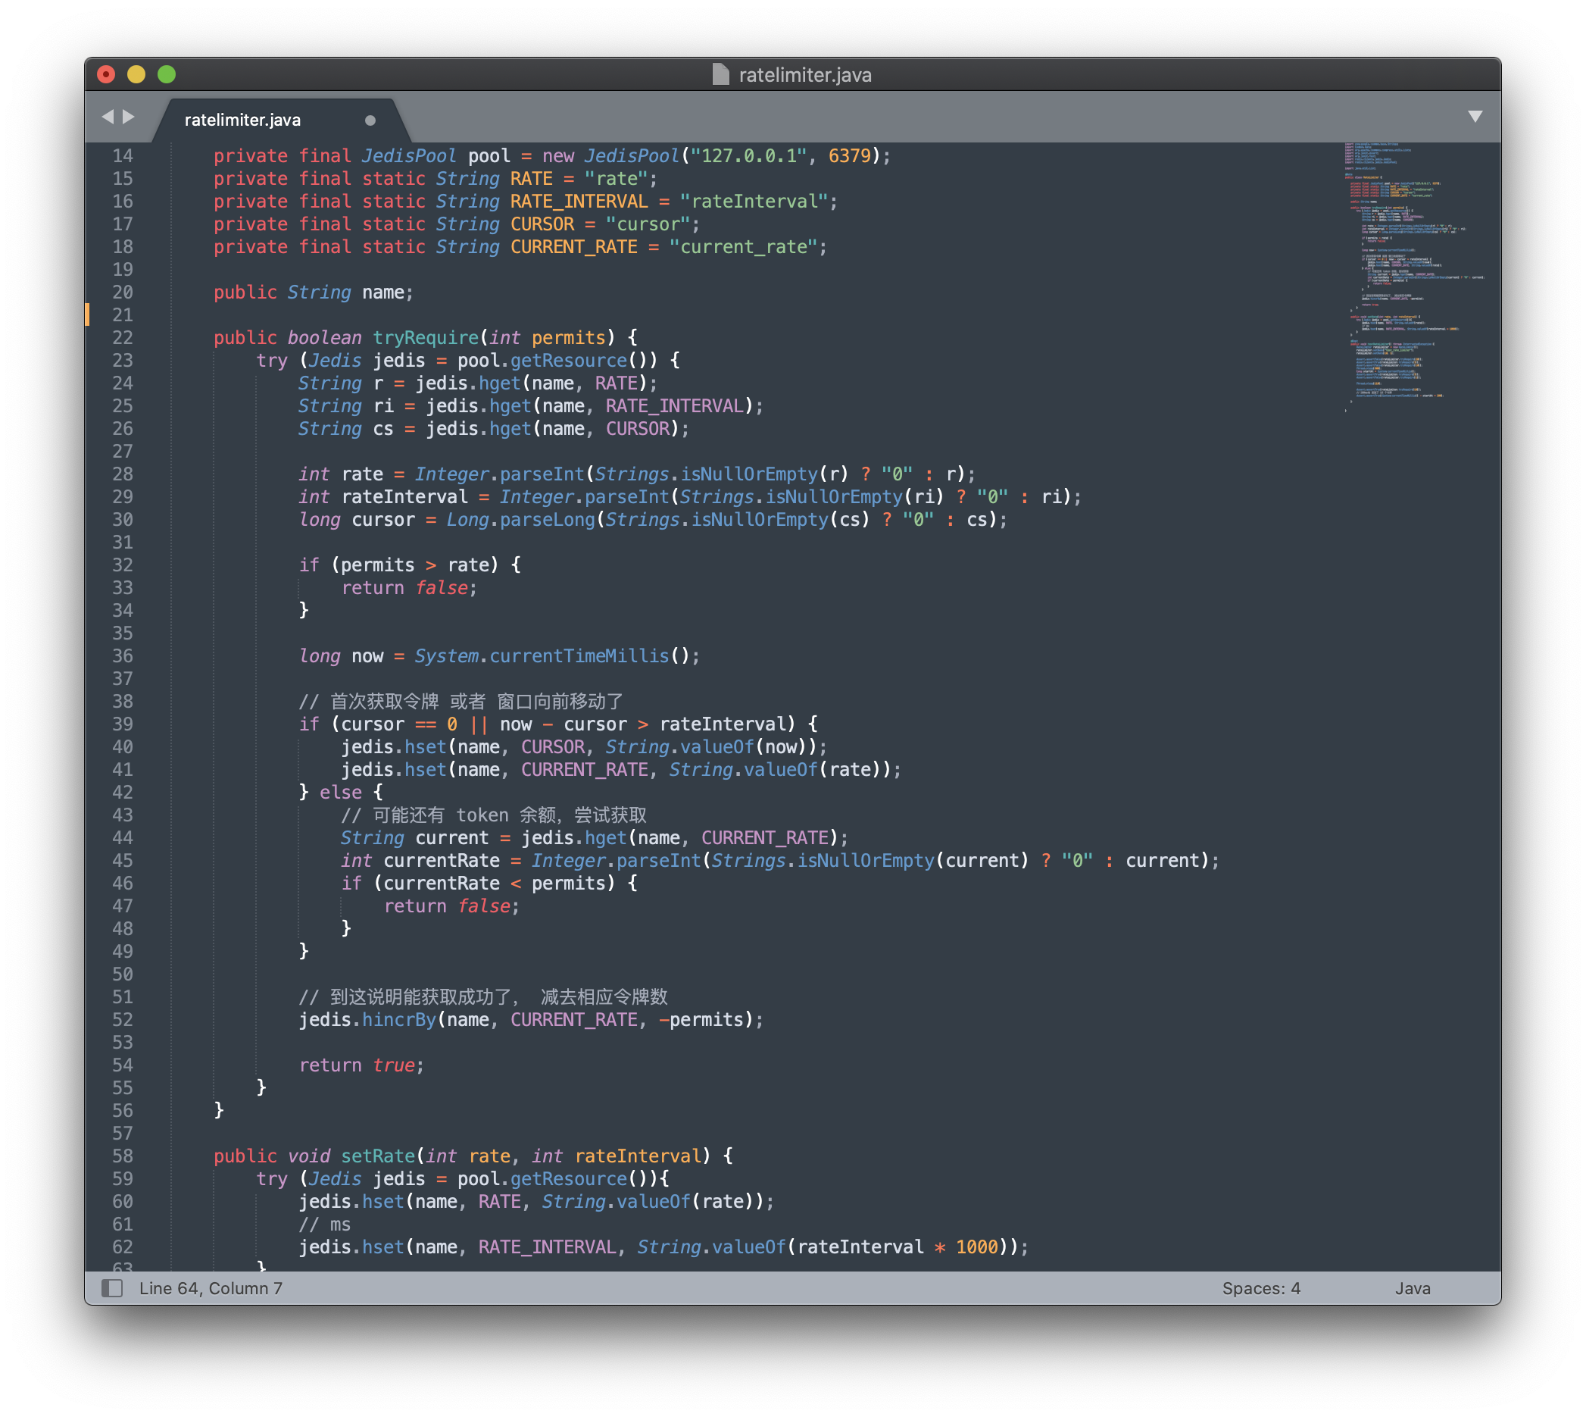
Task: Toggle the sidebar panel icon in status bar
Action: [113, 1287]
